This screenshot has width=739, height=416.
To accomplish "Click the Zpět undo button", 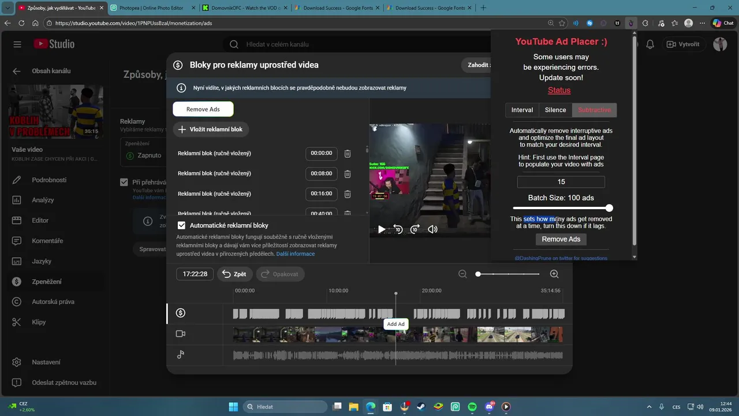I will (x=234, y=274).
